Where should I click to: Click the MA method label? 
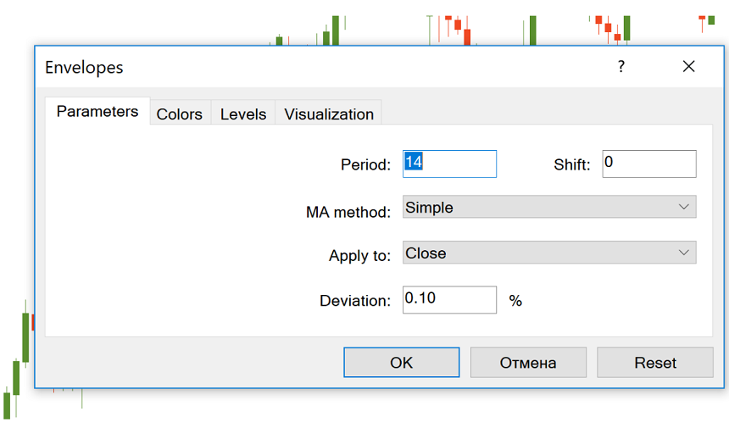coord(348,211)
